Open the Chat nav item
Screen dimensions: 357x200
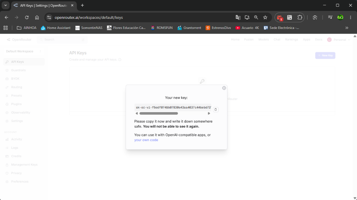tap(277, 40)
